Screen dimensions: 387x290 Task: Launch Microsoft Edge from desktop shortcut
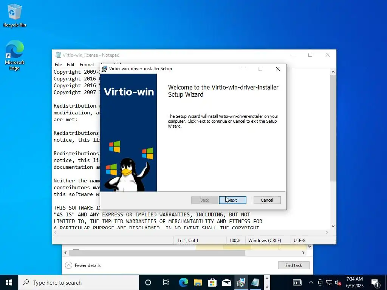click(14, 55)
